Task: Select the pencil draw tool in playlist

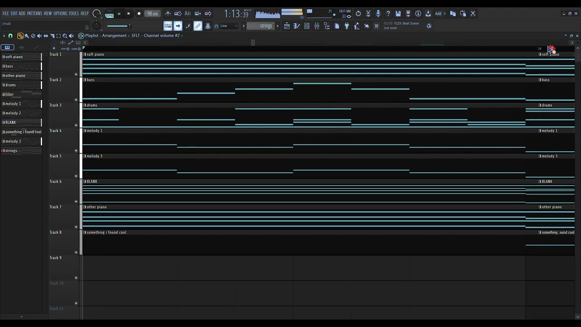Action: (20, 36)
